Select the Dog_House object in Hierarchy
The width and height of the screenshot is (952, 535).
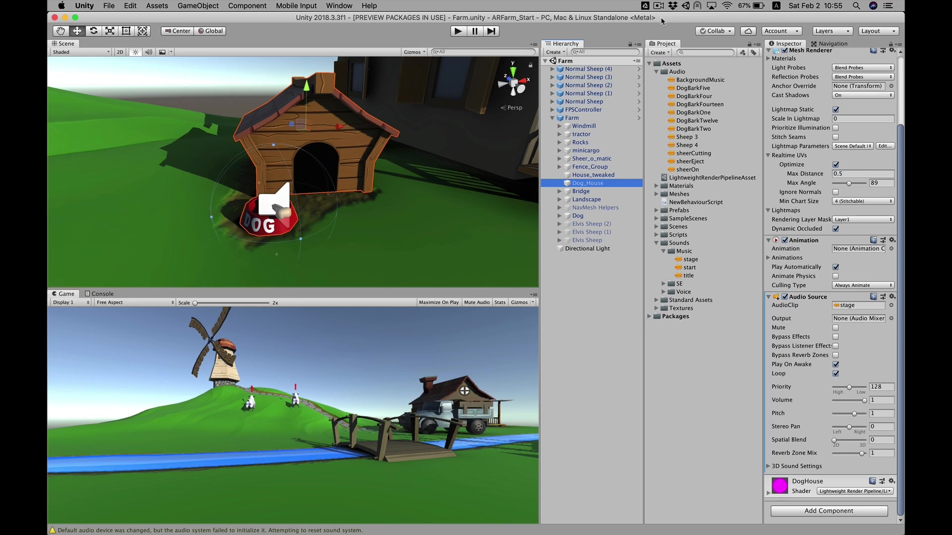(x=587, y=183)
